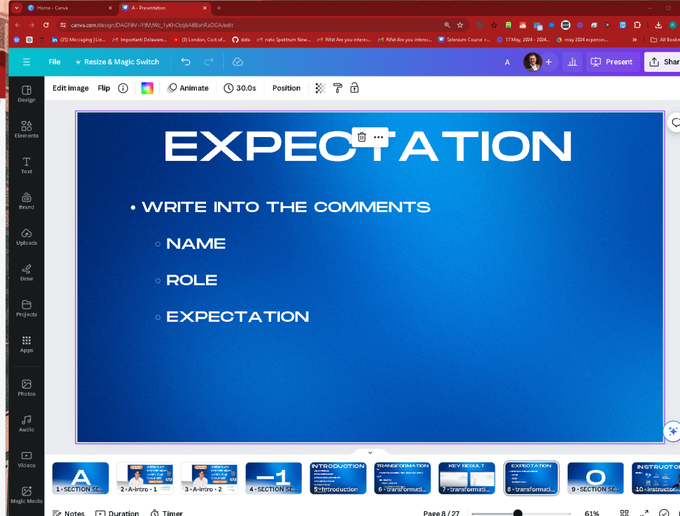Open the Text panel
Image resolution: width=680 pixels, height=516 pixels.
(x=27, y=166)
